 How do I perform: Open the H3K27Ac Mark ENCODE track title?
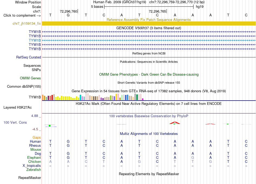coord(149,104)
